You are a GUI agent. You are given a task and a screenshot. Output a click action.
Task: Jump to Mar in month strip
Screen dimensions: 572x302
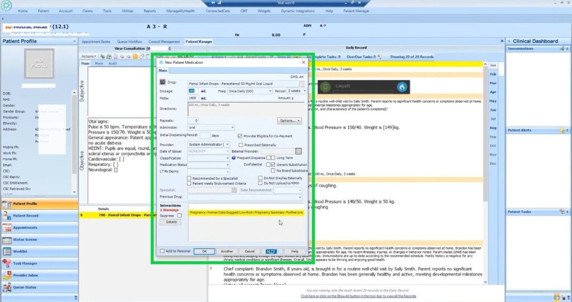click(493, 83)
